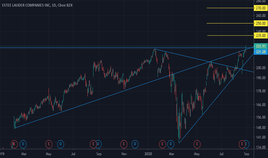This screenshot has width=268, height=158.
Task: Open the earnings E marker just after 2020 label
Action: click(162, 144)
